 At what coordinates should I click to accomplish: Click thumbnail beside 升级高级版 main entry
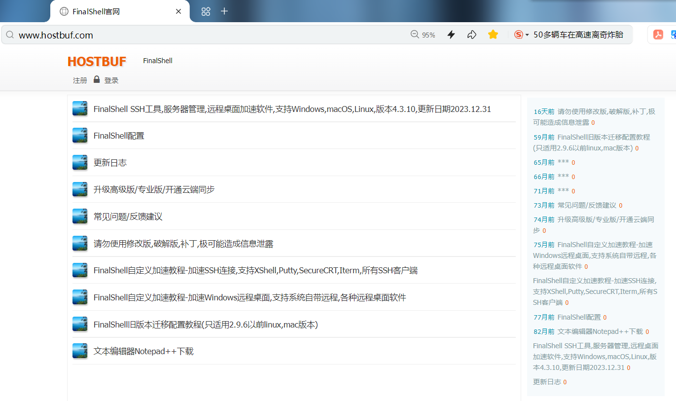[x=80, y=189]
